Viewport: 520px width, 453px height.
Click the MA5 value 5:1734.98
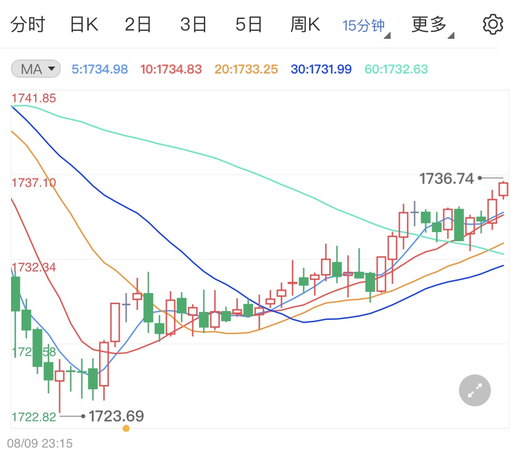[x=100, y=69]
